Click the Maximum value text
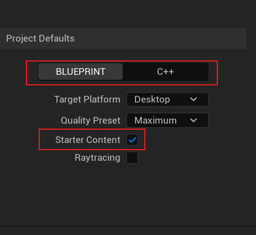The image size is (256, 235). [155, 120]
